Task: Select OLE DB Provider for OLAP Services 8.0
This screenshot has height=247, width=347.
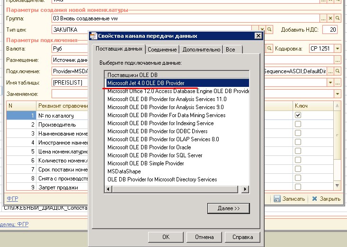Action: click(163, 139)
